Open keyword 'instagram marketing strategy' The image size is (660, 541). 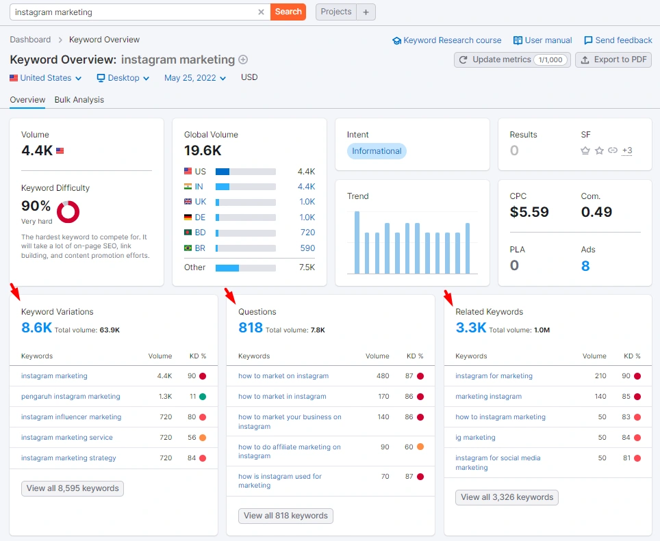[x=68, y=458]
